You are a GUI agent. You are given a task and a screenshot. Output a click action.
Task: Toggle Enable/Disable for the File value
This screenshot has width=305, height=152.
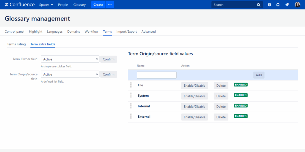pyautogui.click(x=194, y=85)
